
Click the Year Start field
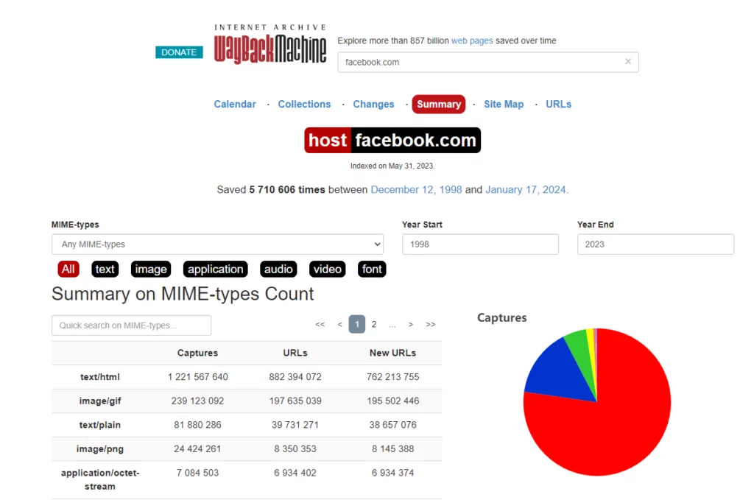(480, 244)
